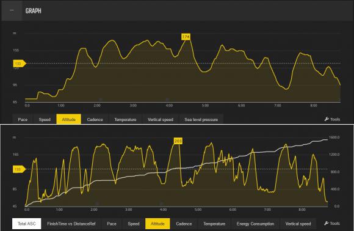
Task: Select the Speed tab in the upper graph
Action: [45, 119]
